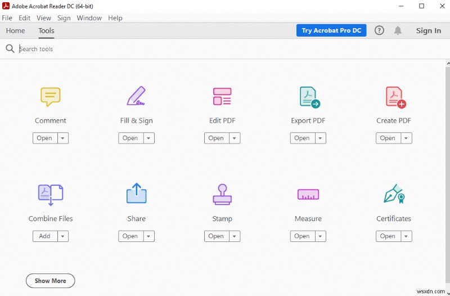
Task: Open the File menu
Action: coord(7,18)
